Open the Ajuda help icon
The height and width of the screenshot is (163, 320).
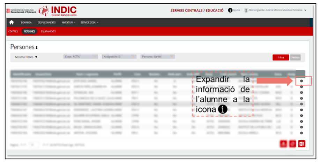pyautogui.click(x=230, y=10)
